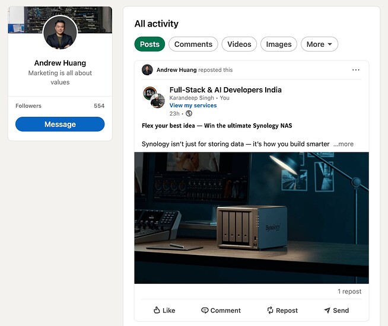Click the globe visibility icon

point(189,113)
